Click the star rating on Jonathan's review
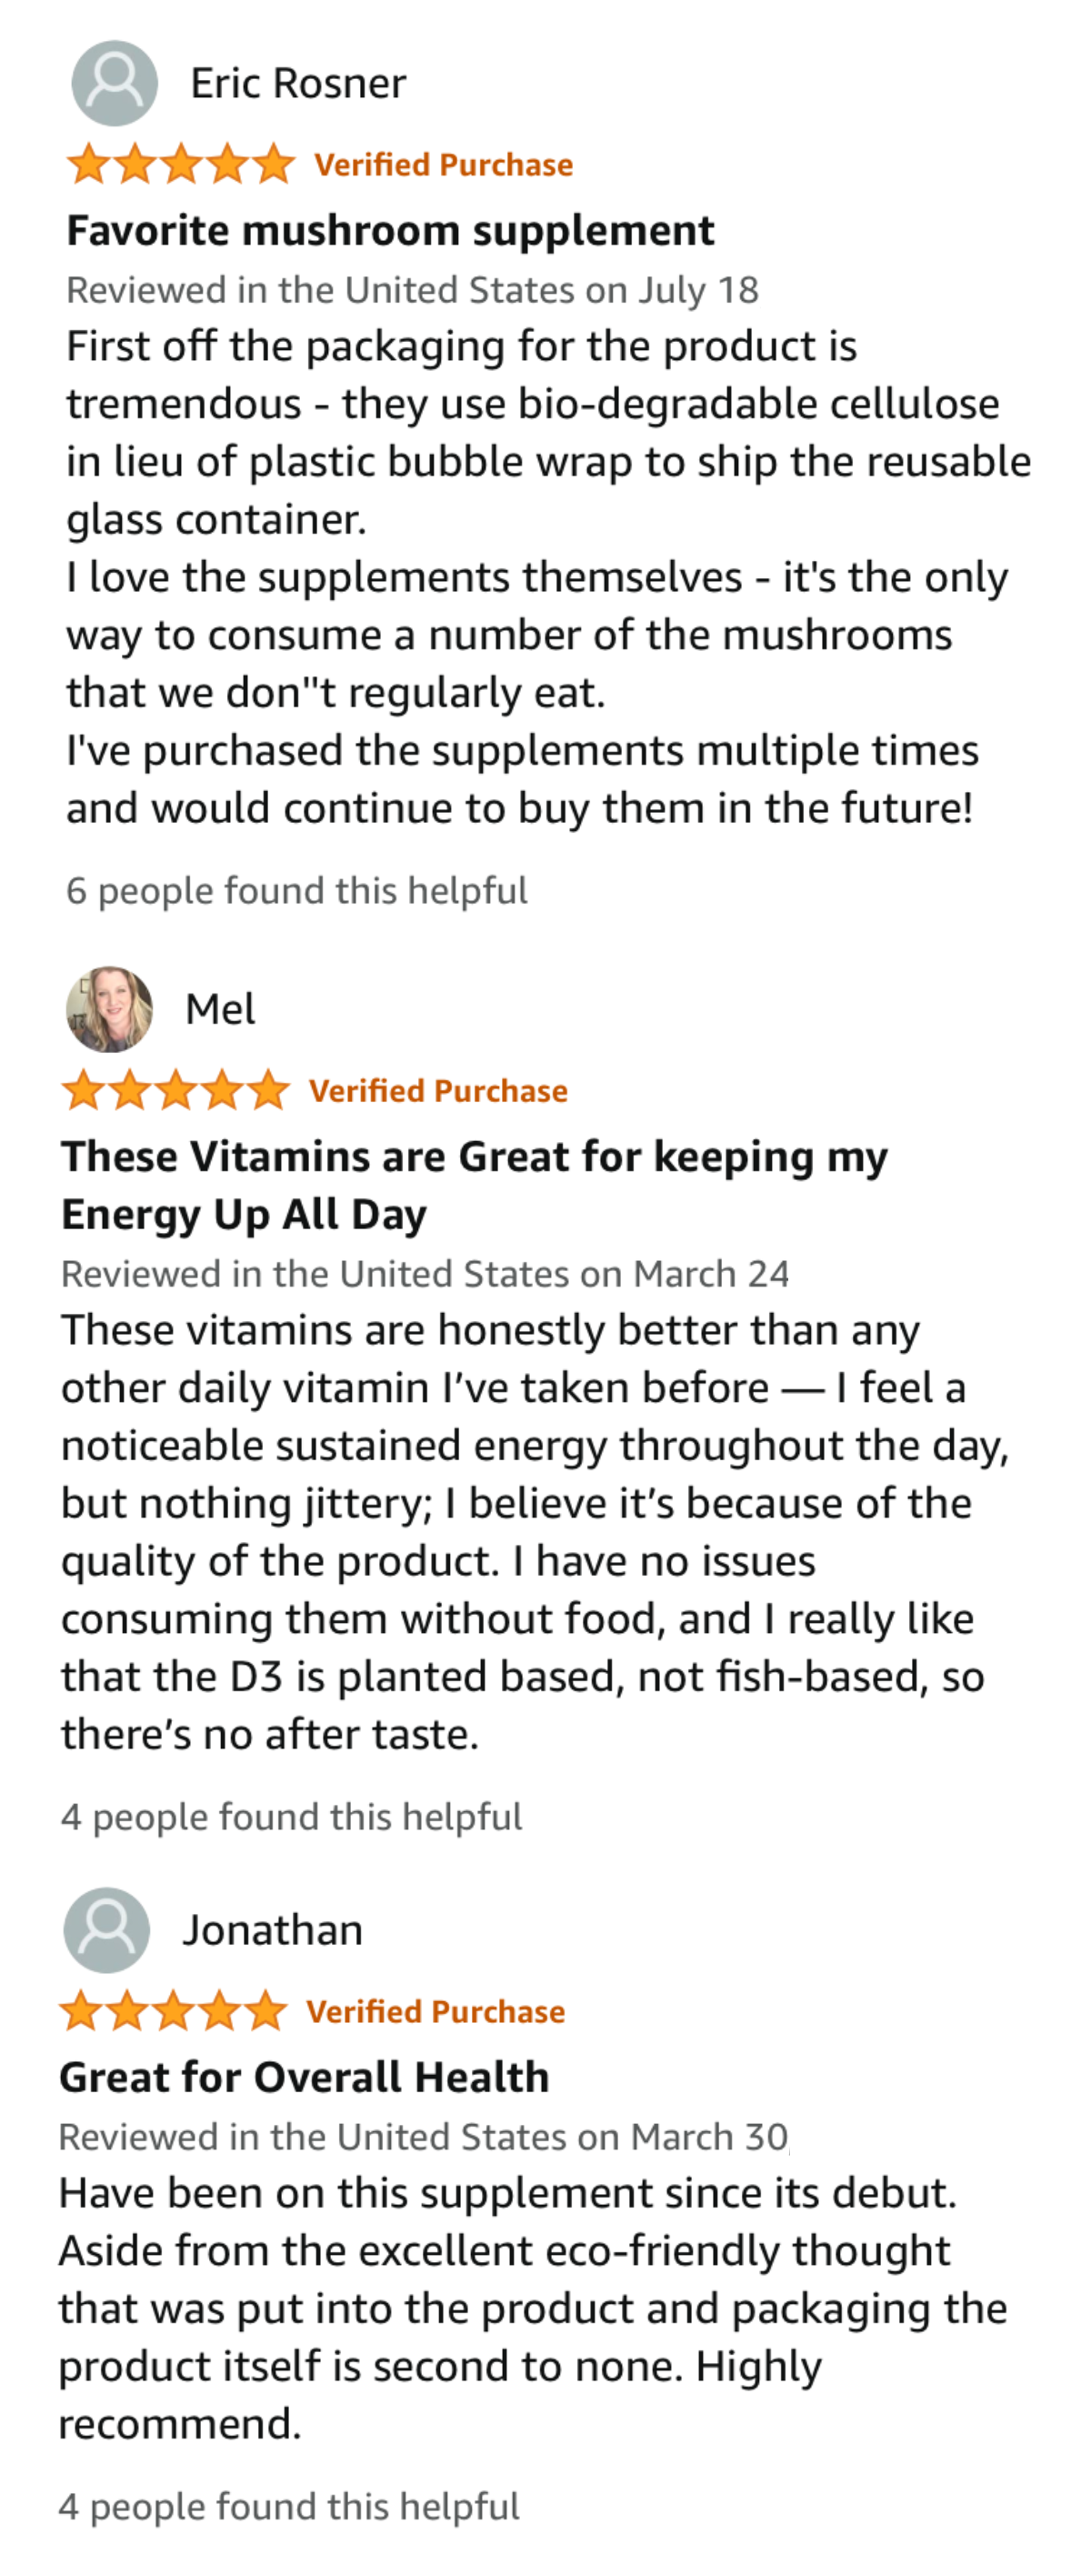Screen dimensions: 1091x2564 point(174,2010)
